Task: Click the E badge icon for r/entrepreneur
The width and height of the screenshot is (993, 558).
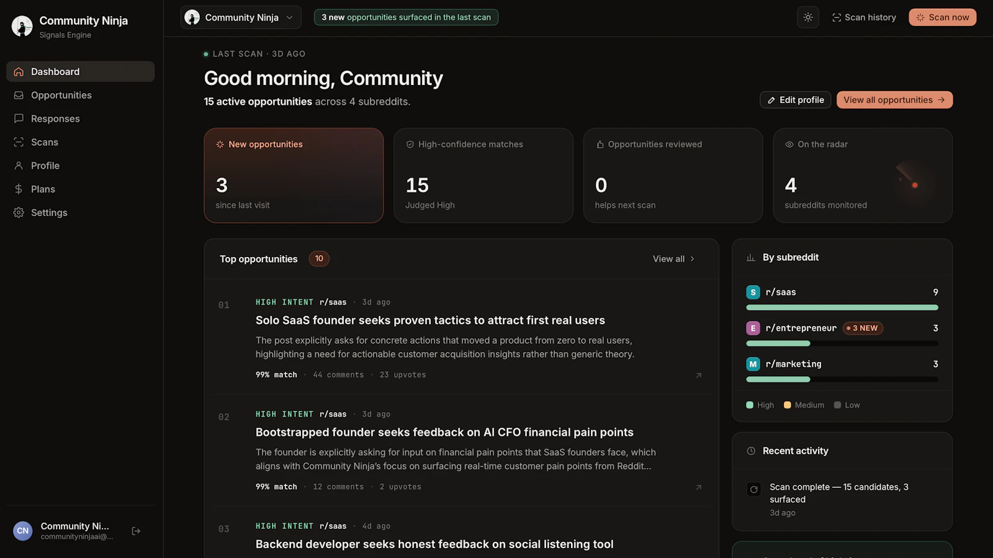Action: coord(753,328)
